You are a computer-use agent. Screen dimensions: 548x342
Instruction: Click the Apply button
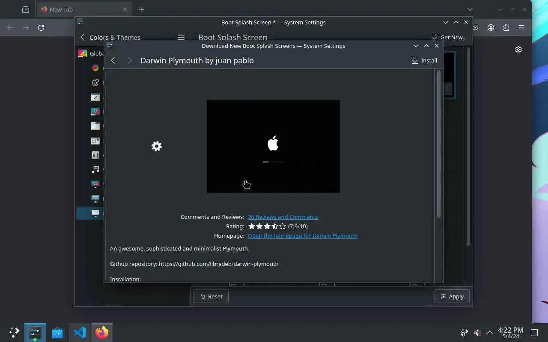click(452, 296)
